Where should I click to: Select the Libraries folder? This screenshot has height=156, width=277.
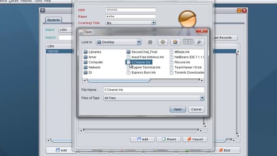[x=92, y=52]
